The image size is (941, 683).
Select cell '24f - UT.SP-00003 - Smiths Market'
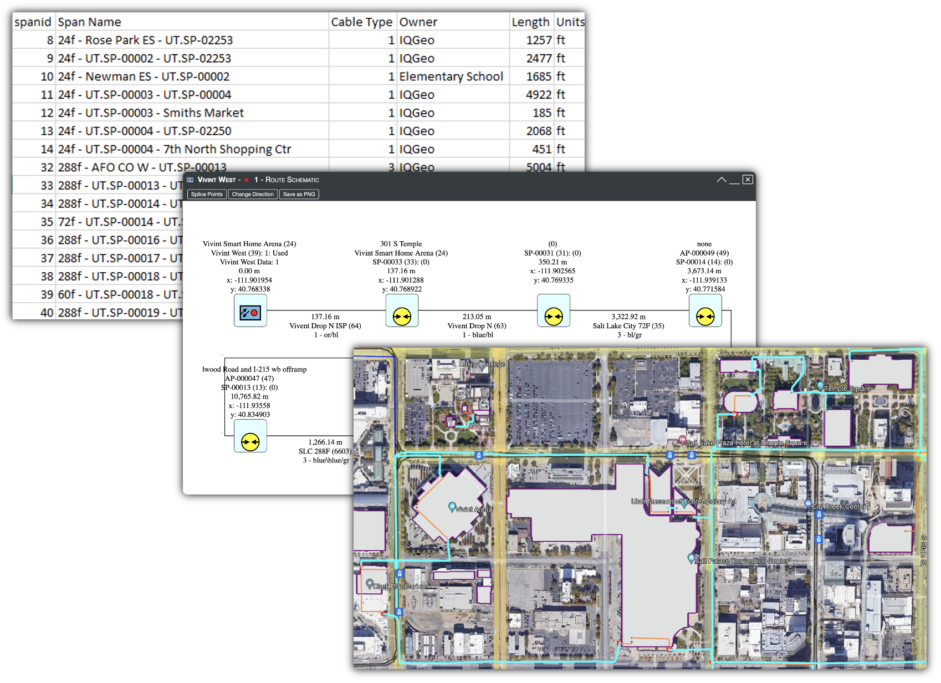click(192, 113)
